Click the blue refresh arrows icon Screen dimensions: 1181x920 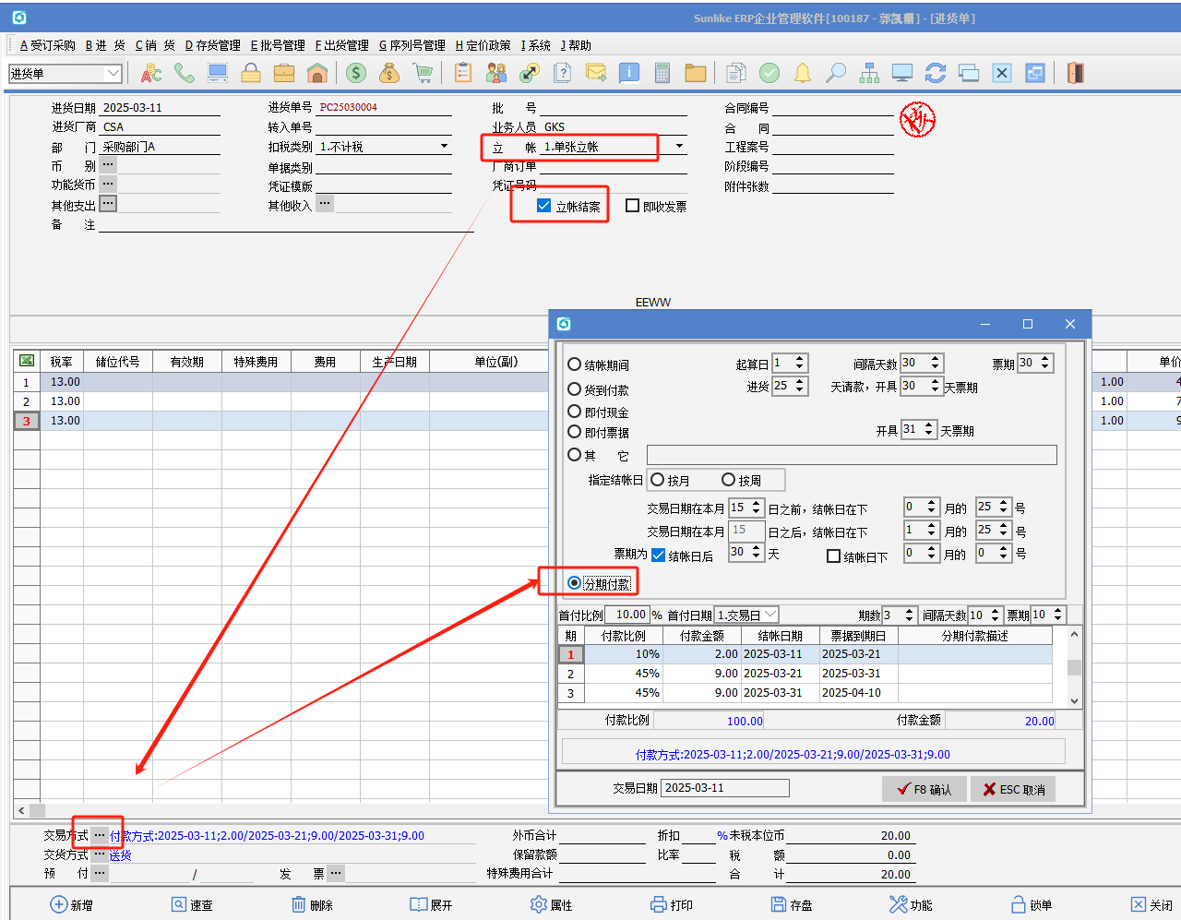(936, 73)
